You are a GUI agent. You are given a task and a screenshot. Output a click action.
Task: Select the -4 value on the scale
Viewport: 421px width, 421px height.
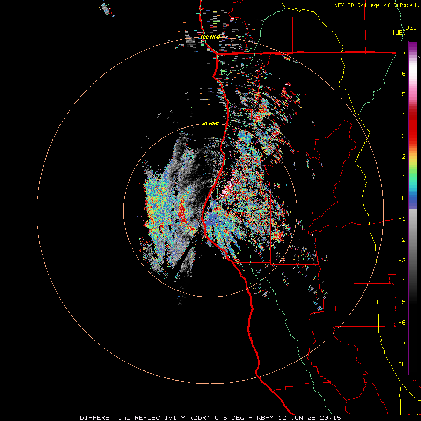coord(402,281)
